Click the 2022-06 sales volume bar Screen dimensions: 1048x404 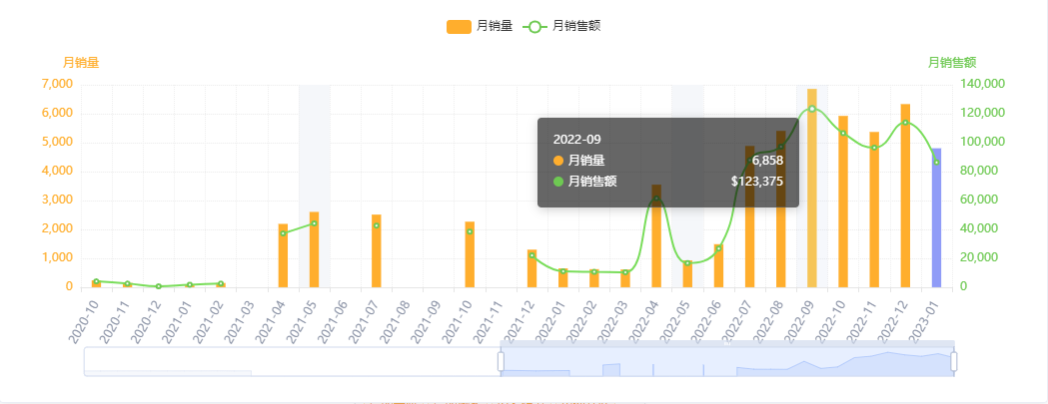click(x=718, y=265)
